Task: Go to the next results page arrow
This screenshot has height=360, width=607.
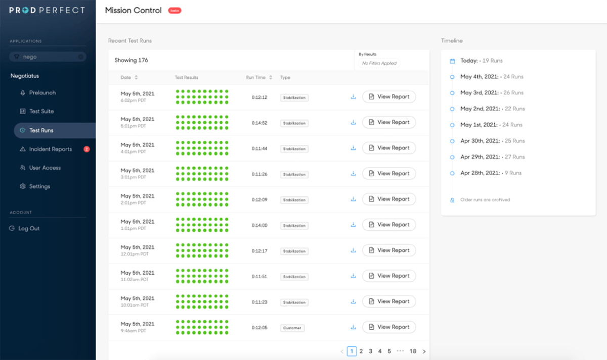Action: (x=424, y=351)
